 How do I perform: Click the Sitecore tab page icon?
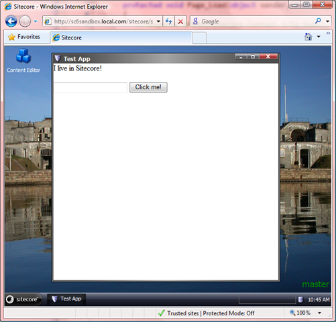(x=56, y=38)
